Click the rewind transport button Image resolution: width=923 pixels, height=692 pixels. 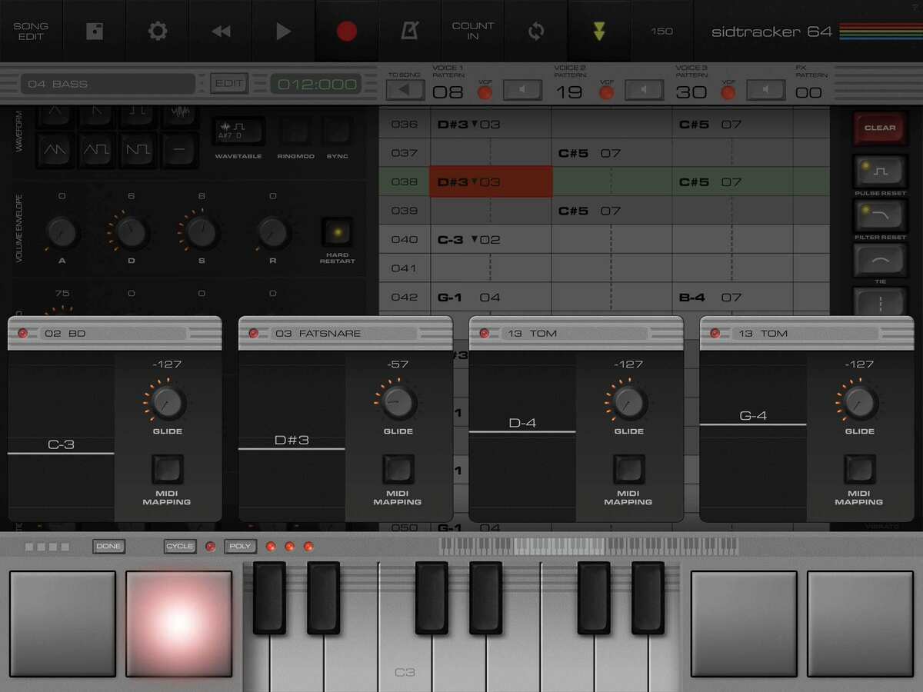point(221,31)
